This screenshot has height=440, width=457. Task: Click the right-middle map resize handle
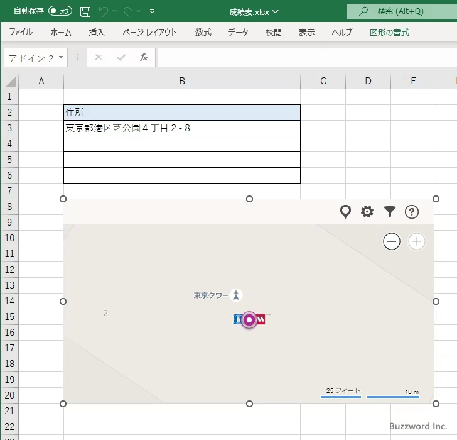(x=436, y=302)
